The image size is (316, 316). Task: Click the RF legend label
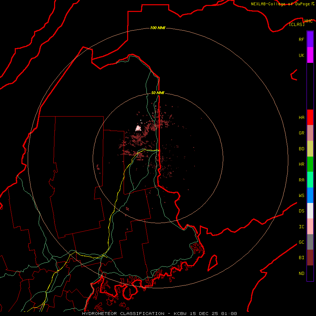tap(301, 40)
